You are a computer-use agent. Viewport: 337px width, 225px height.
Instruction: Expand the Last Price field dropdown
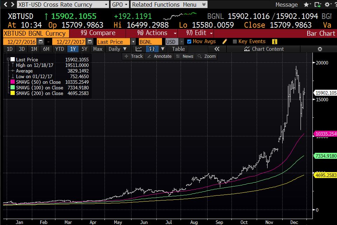coord(133,42)
